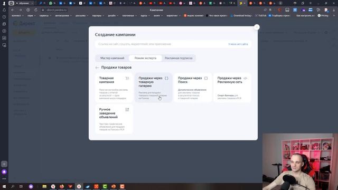Expand the рассылка bookmarks folder

pyautogui.click(x=82, y=15)
